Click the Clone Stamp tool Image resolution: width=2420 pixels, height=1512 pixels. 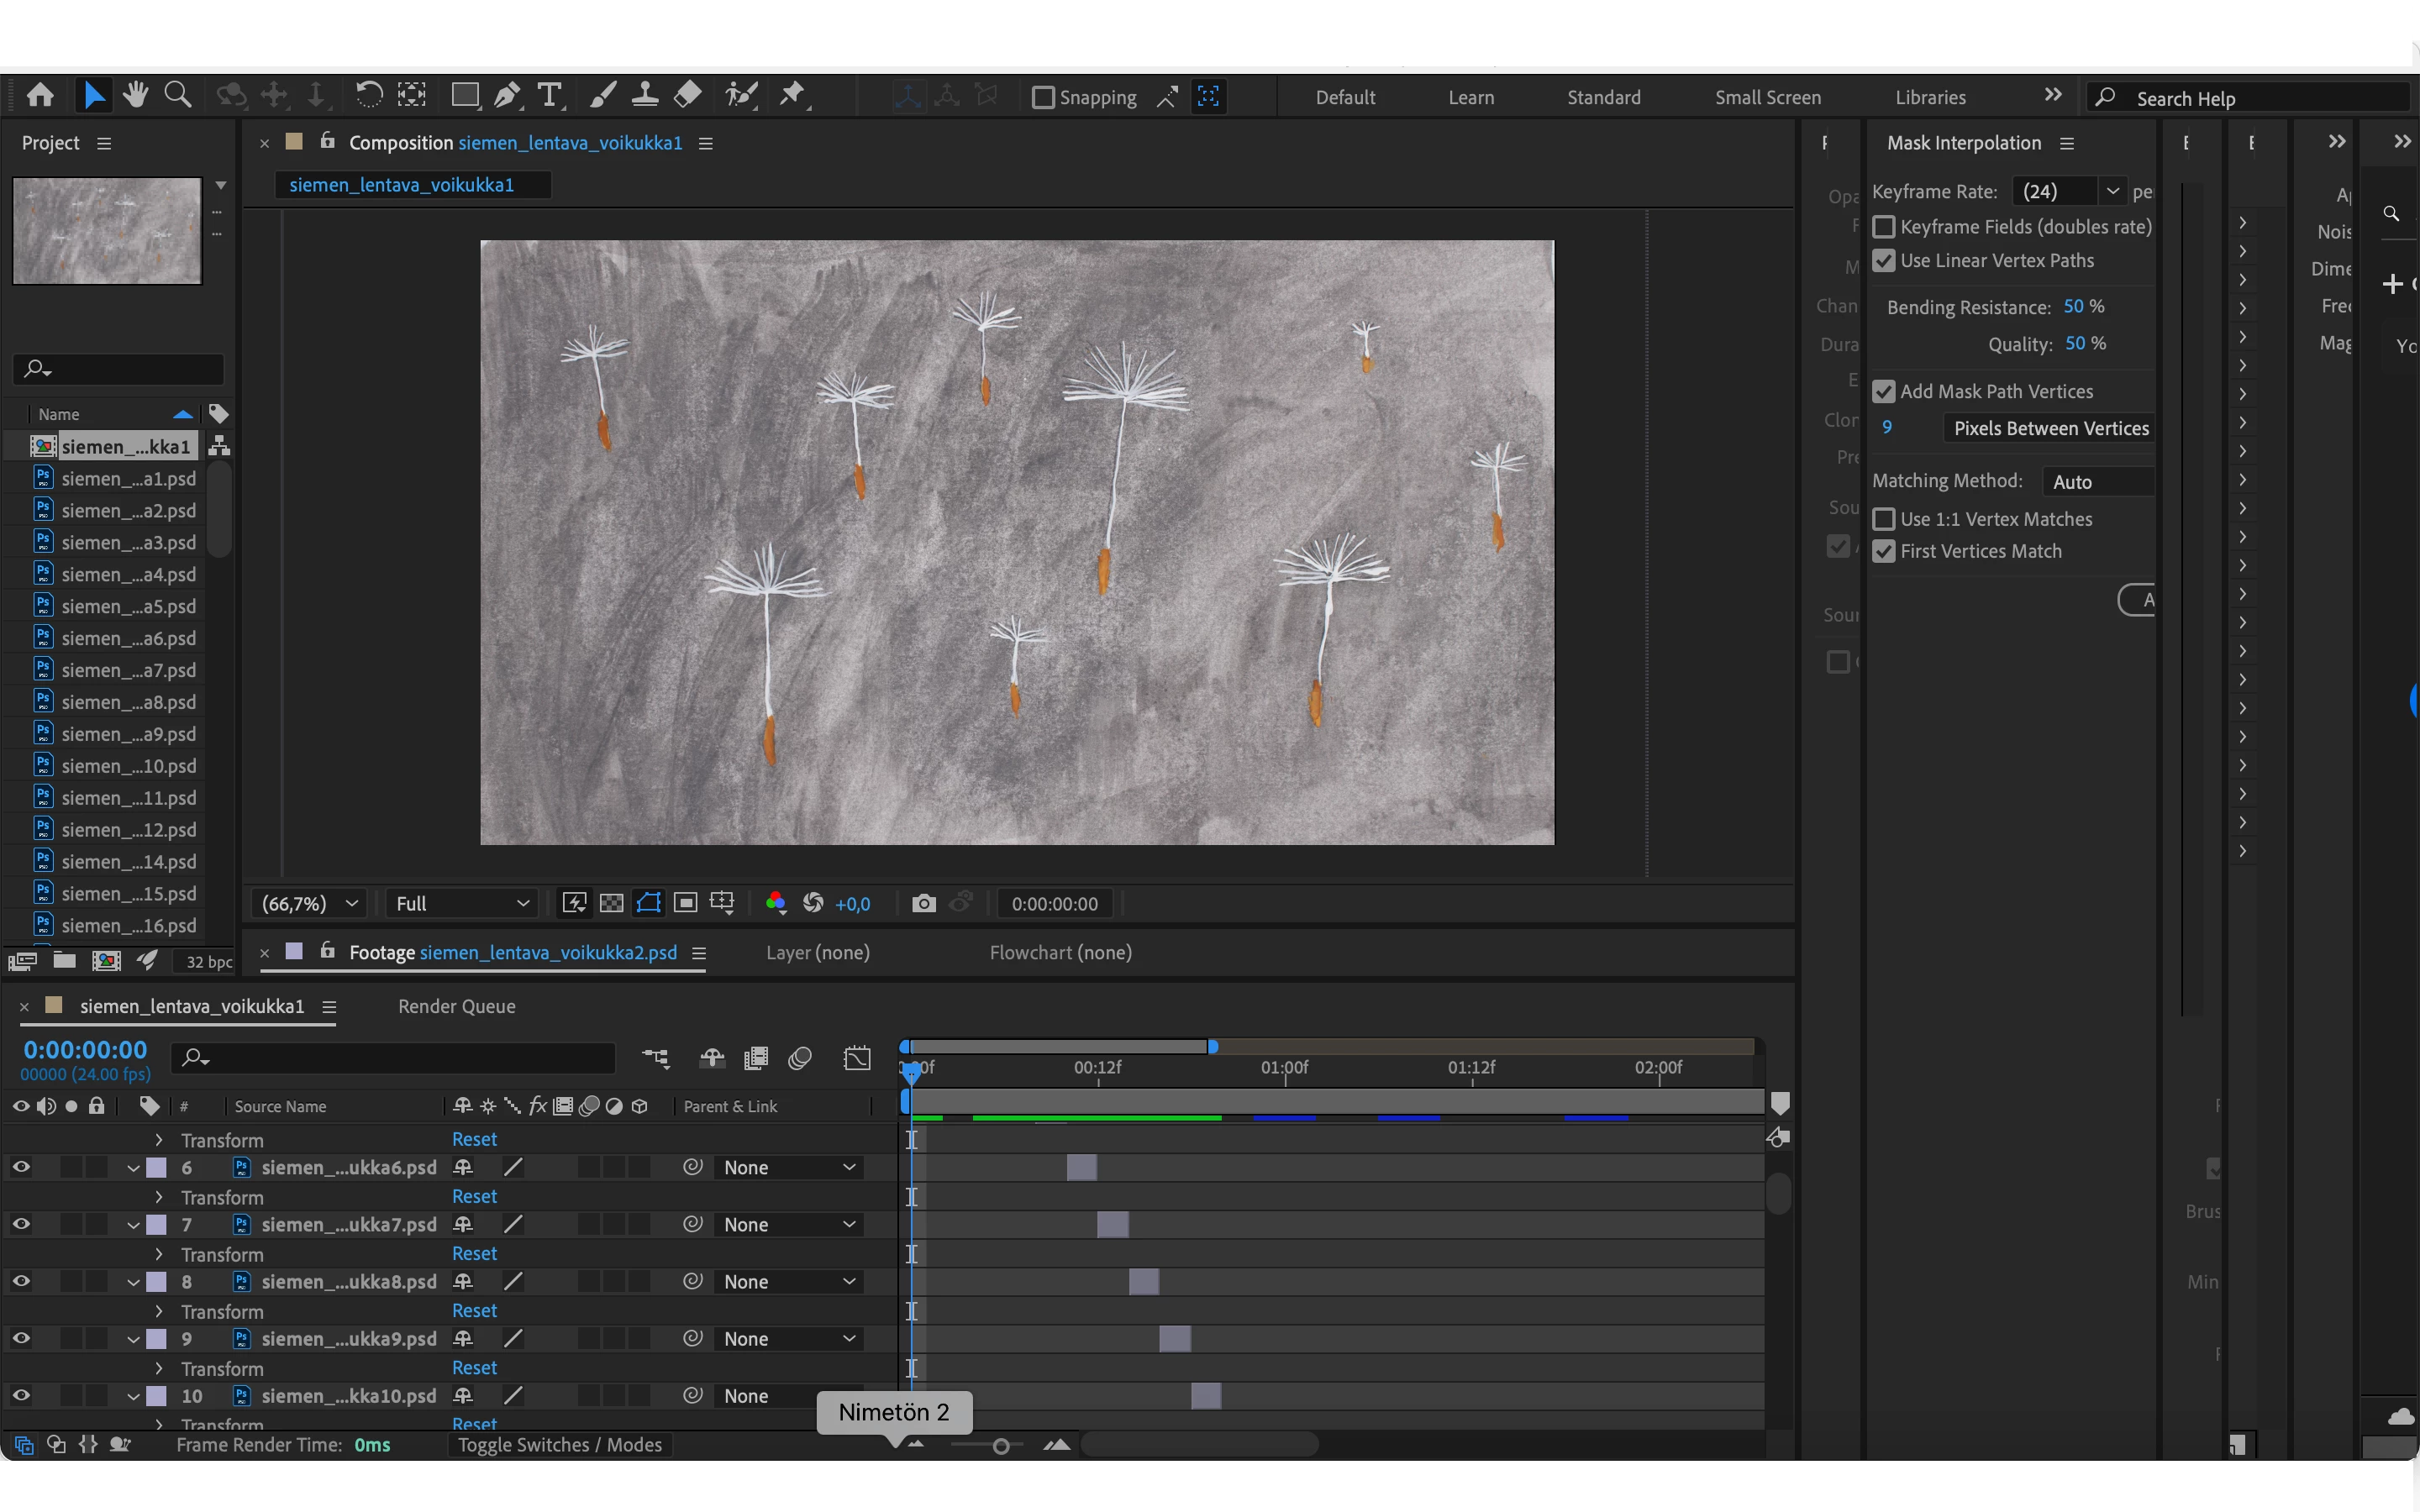click(x=645, y=96)
